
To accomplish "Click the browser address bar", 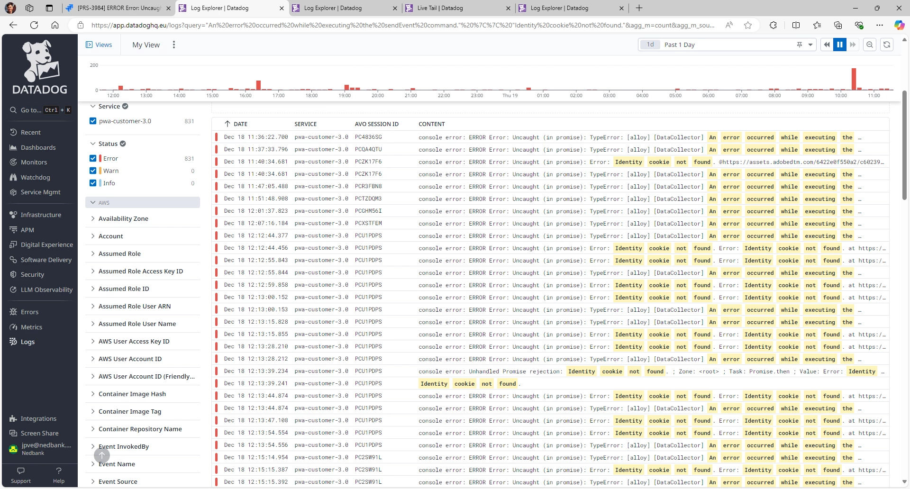I will 403,25.
